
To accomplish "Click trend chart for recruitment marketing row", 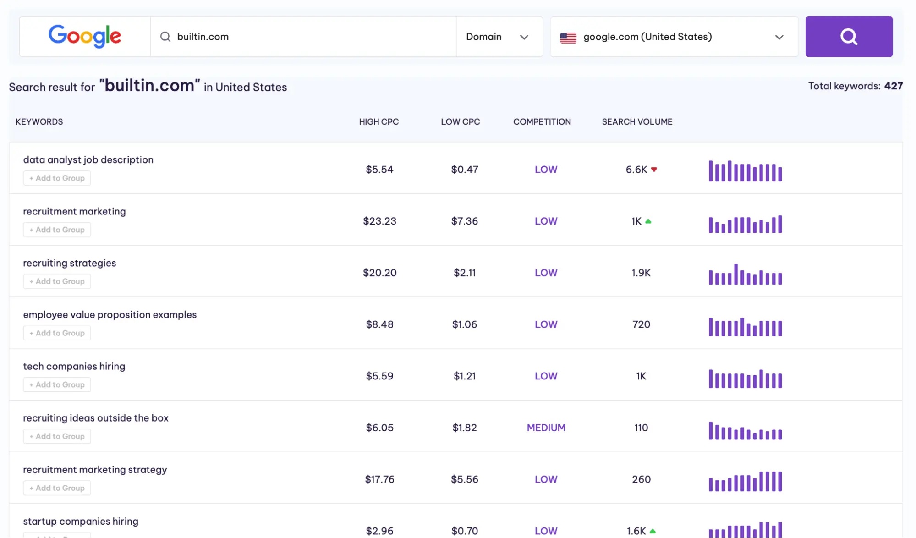I will (745, 224).
